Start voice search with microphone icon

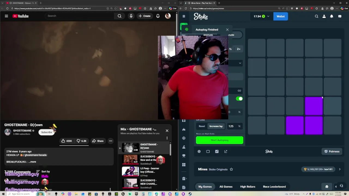coord(131,16)
